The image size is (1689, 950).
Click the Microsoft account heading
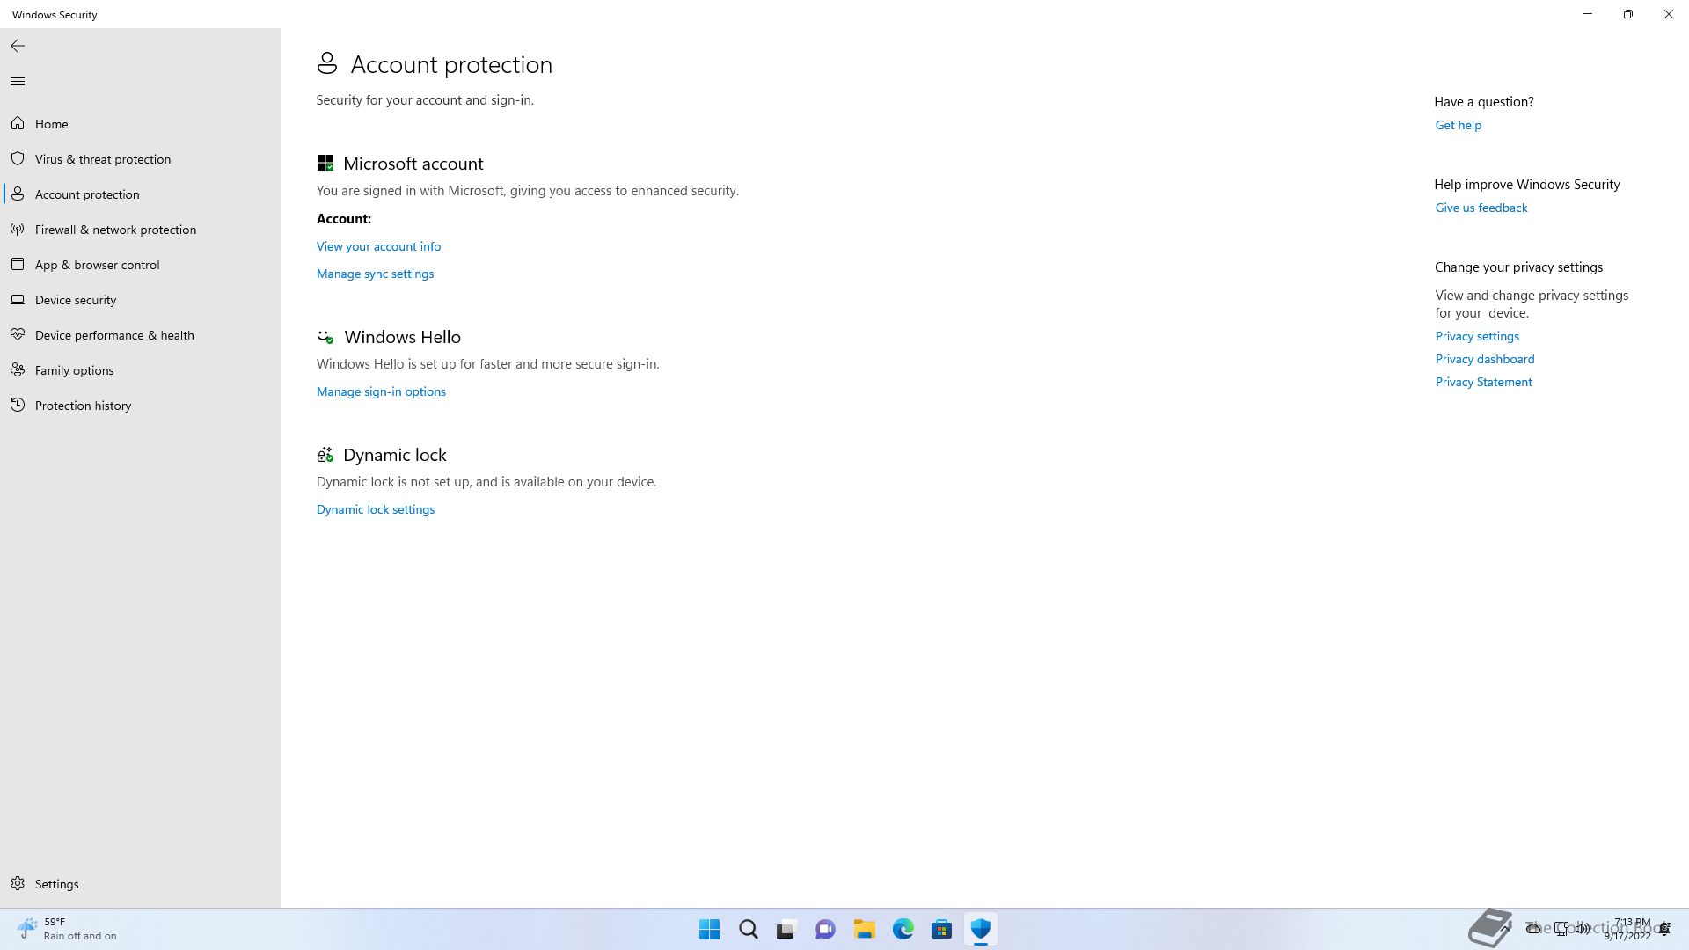(413, 164)
